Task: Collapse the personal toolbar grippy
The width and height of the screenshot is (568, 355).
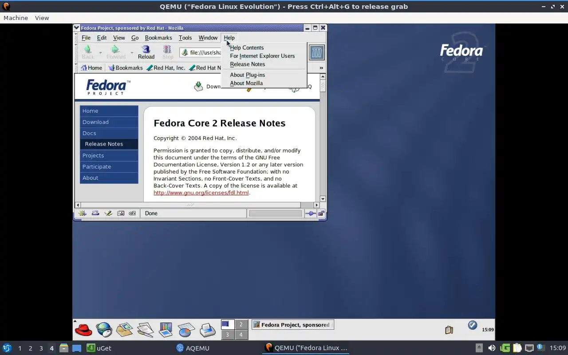Action: (x=76, y=68)
